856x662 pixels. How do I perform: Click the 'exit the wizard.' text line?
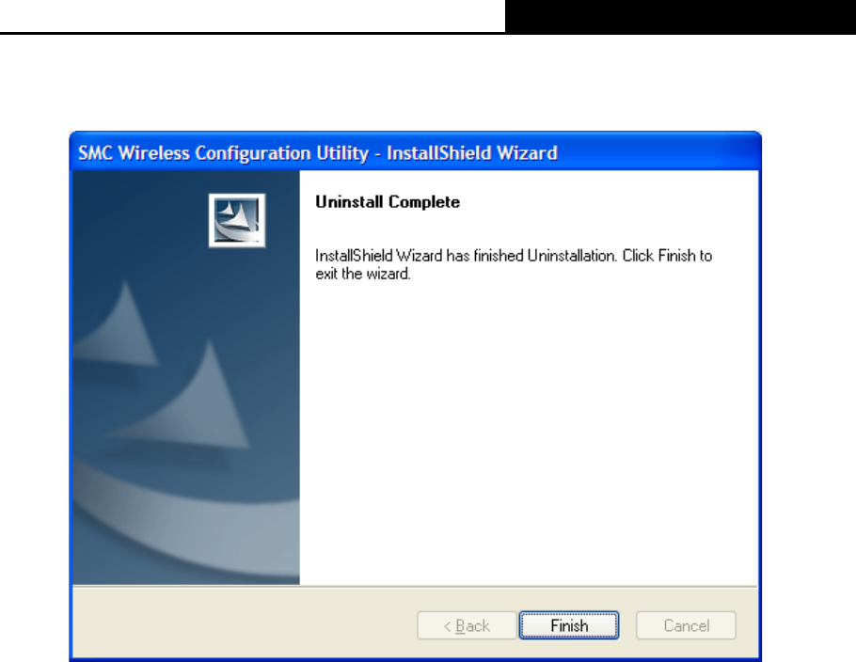363,274
